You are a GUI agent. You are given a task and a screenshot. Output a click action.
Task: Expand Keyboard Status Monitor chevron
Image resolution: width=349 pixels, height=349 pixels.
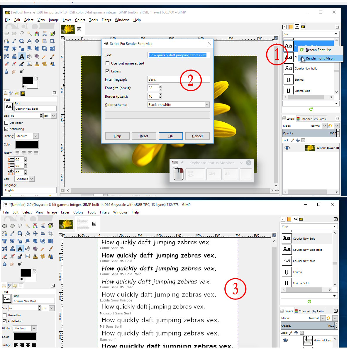[x=241, y=163]
